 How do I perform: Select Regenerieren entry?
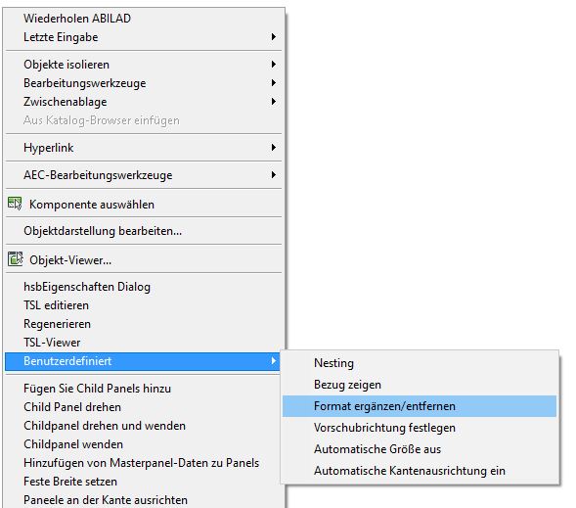coord(143,324)
